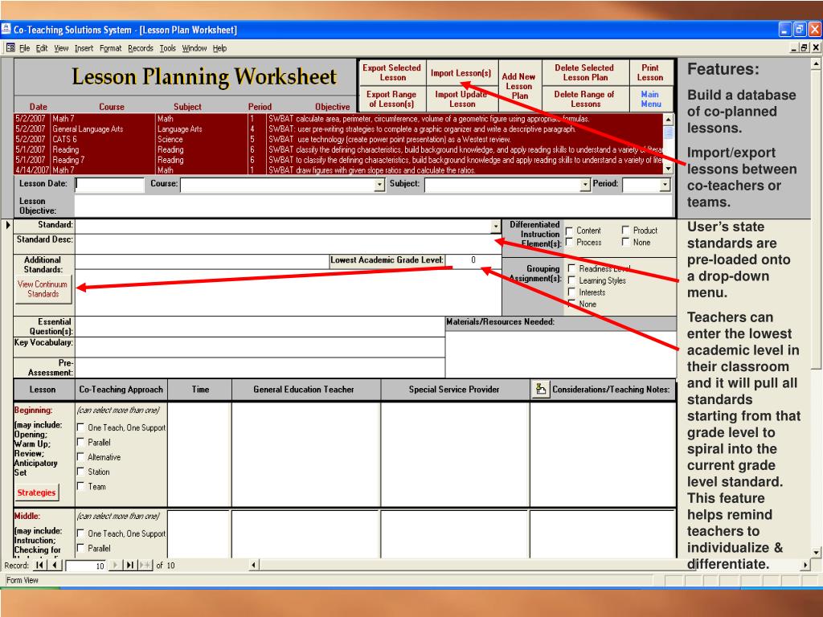The width and height of the screenshot is (823, 617).
Task: Click Import Update Lesson button
Action: point(461,99)
